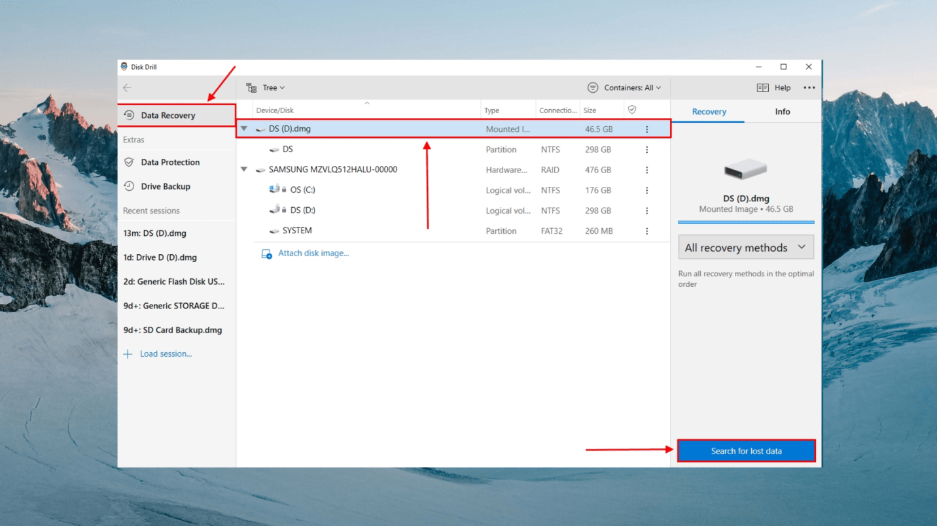The width and height of the screenshot is (937, 526).
Task: Click the OS (C:) Windows drive icon
Action: click(274, 189)
